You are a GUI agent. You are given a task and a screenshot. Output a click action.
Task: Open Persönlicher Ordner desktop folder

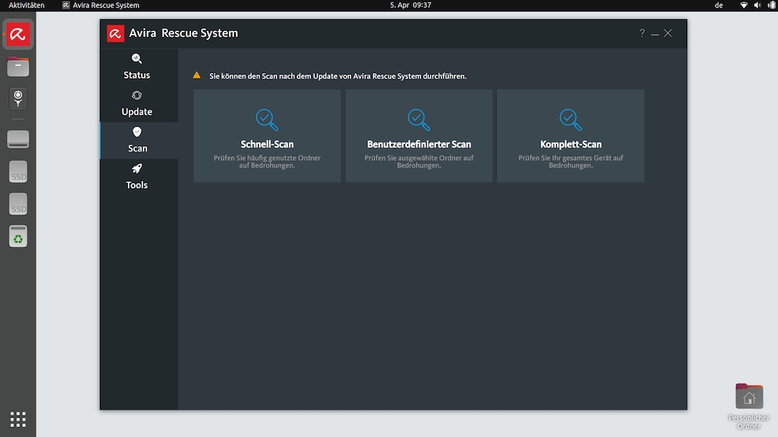749,398
